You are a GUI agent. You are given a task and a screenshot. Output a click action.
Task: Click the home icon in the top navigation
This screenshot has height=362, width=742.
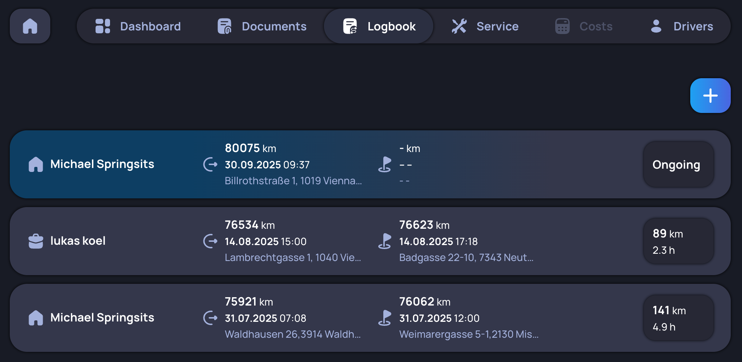tap(30, 26)
